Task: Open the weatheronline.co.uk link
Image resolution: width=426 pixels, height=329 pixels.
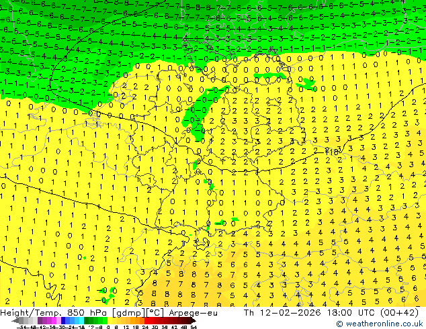Action: [380, 324]
